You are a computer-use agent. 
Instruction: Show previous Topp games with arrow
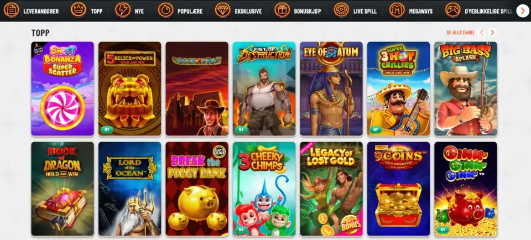point(482,33)
